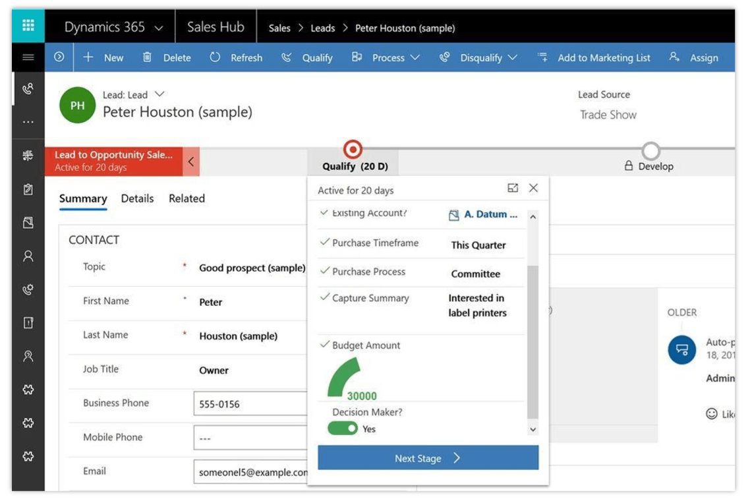Open the A. Datum account link
Image resolution: width=752 pixels, height=501 pixels.
point(490,214)
